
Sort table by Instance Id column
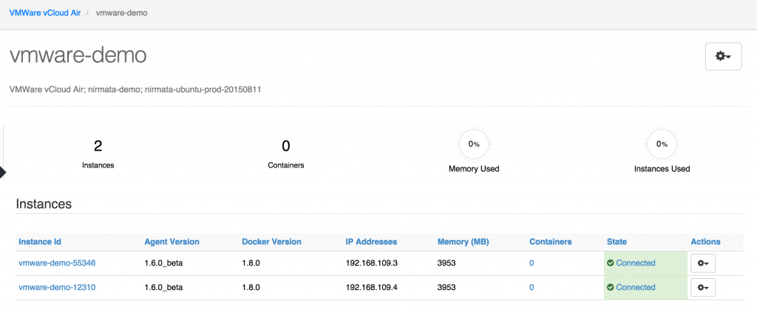coord(40,242)
